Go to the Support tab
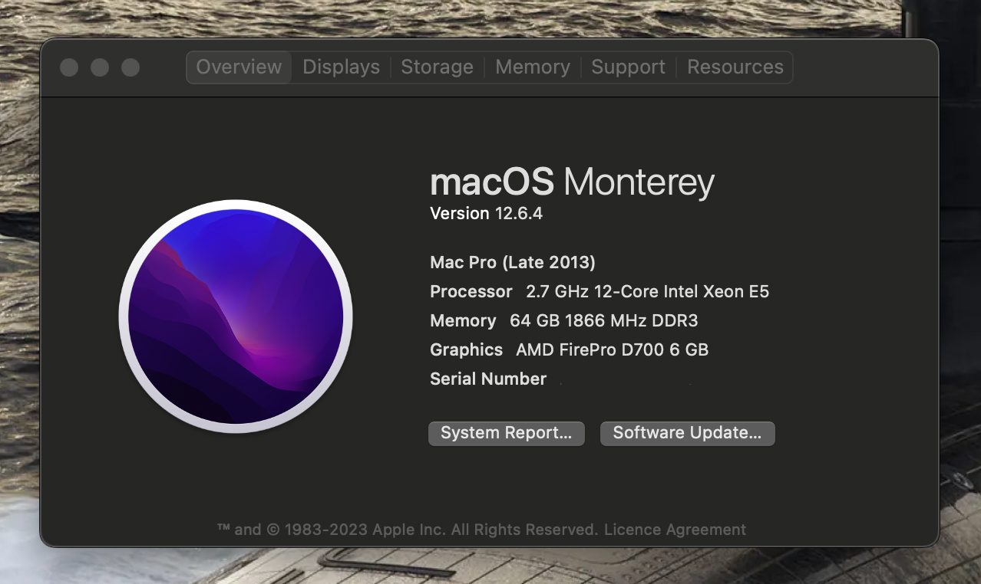This screenshot has height=584, width=981. coord(628,67)
